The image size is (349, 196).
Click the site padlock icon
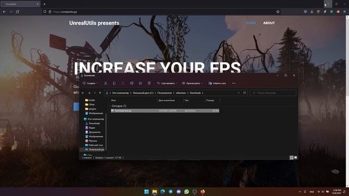click(x=50, y=11)
